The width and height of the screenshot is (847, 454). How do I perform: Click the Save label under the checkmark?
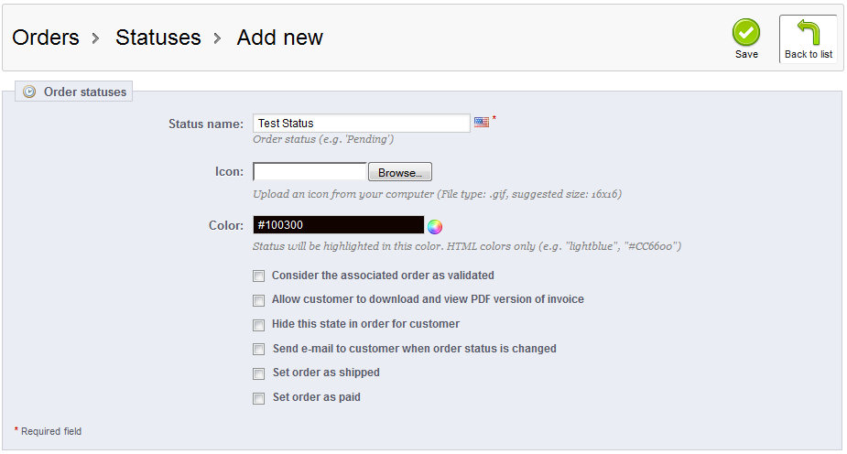pos(746,55)
